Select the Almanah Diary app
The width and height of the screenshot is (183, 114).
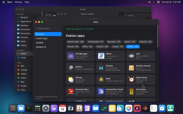[80, 91]
